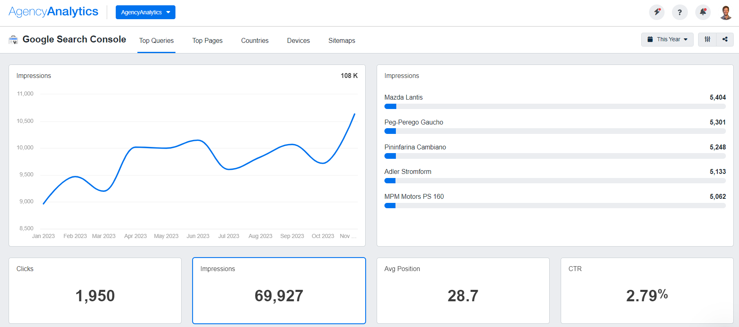Select the Avg Position metric card

(463, 291)
